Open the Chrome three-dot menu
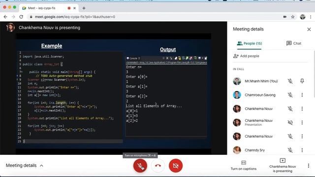The width and height of the screenshot is (315, 177). point(311,17)
